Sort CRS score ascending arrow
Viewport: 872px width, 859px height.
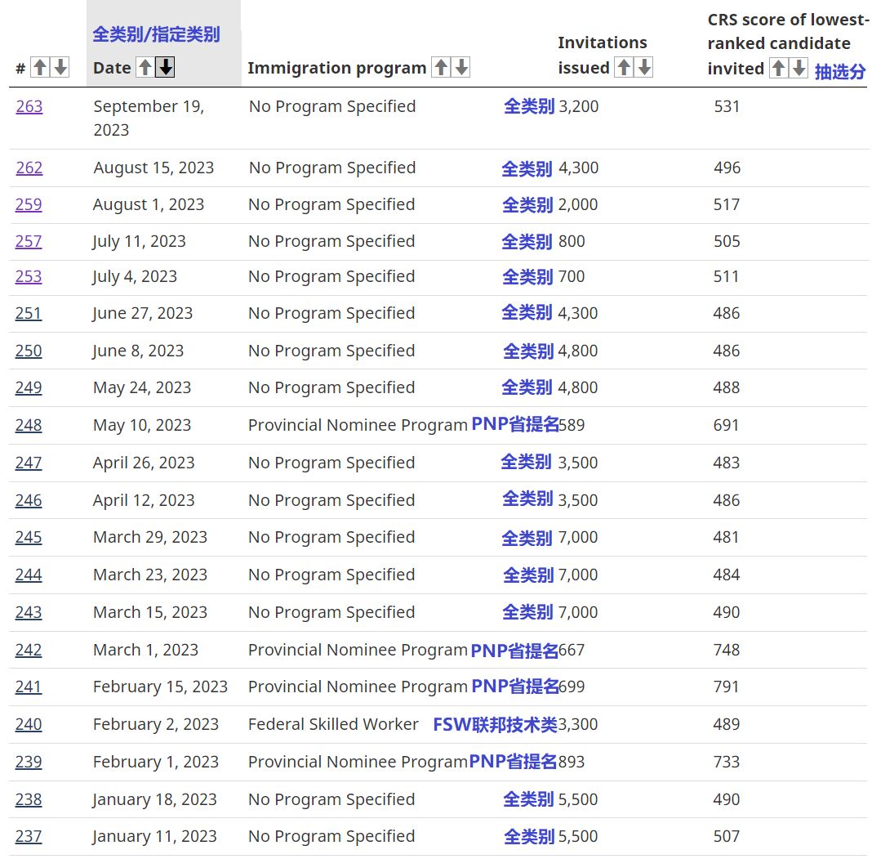click(x=779, y=68)
